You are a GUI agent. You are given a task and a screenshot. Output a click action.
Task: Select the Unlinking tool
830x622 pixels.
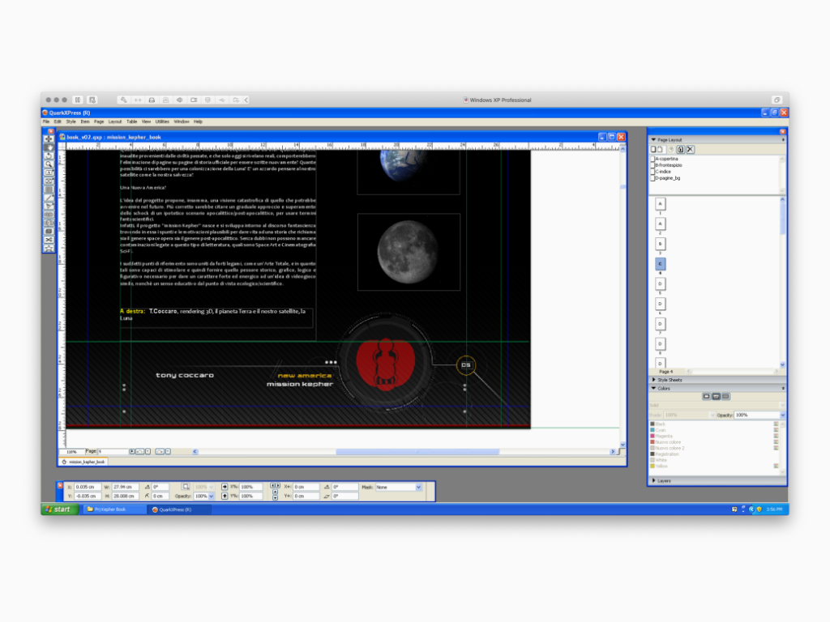[49, 224]
